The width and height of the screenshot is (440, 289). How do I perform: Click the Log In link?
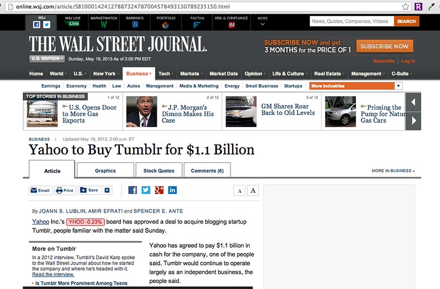(x=408, y=61)
